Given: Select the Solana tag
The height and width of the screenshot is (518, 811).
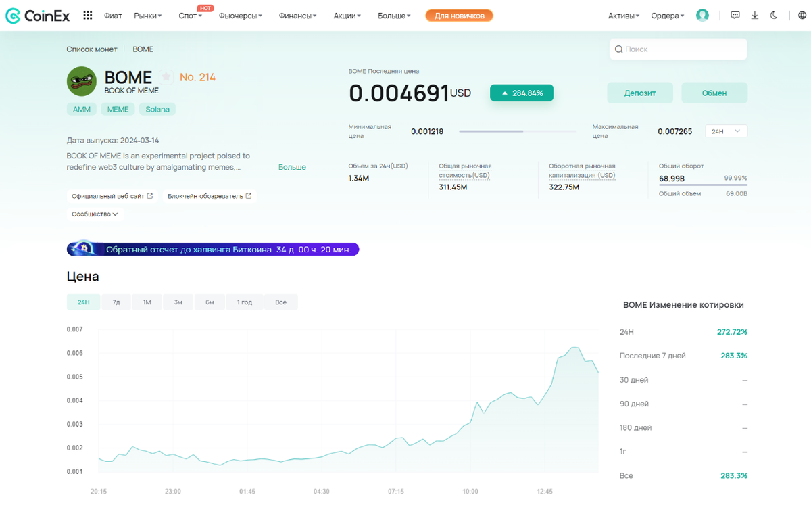Looking at the screenshot, I should pyautogui.click(x=157, y=109).
